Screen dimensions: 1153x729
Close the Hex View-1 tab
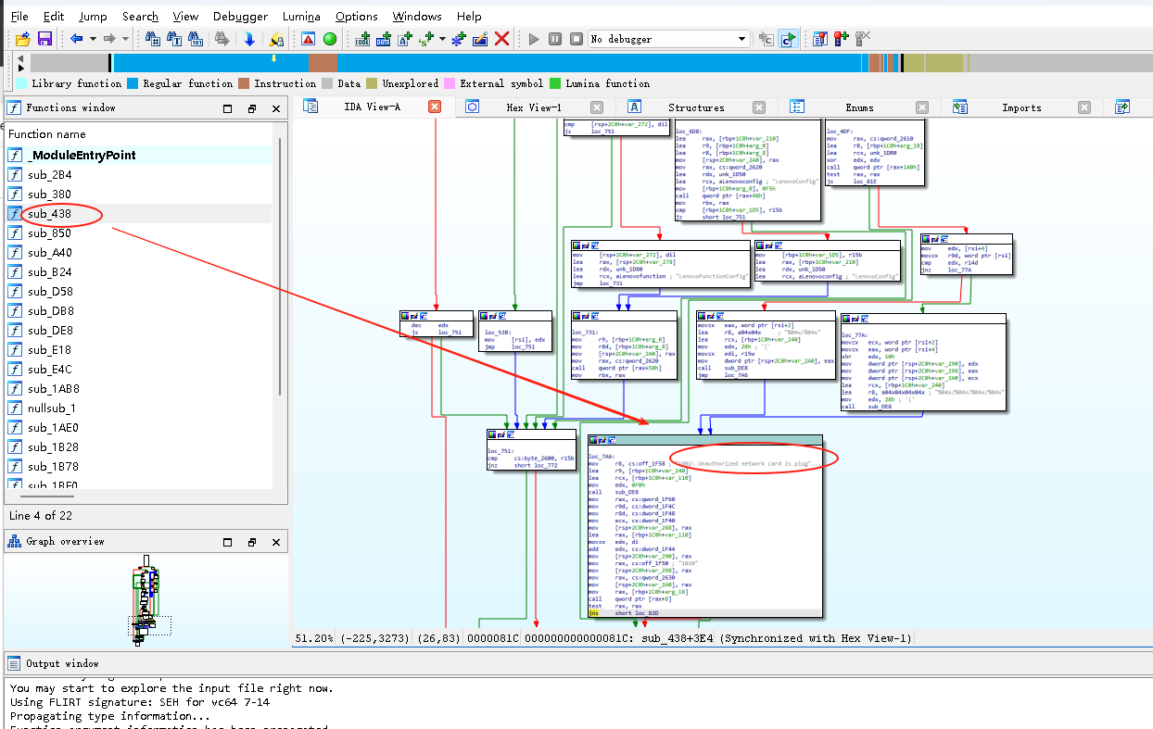point(597,107)
